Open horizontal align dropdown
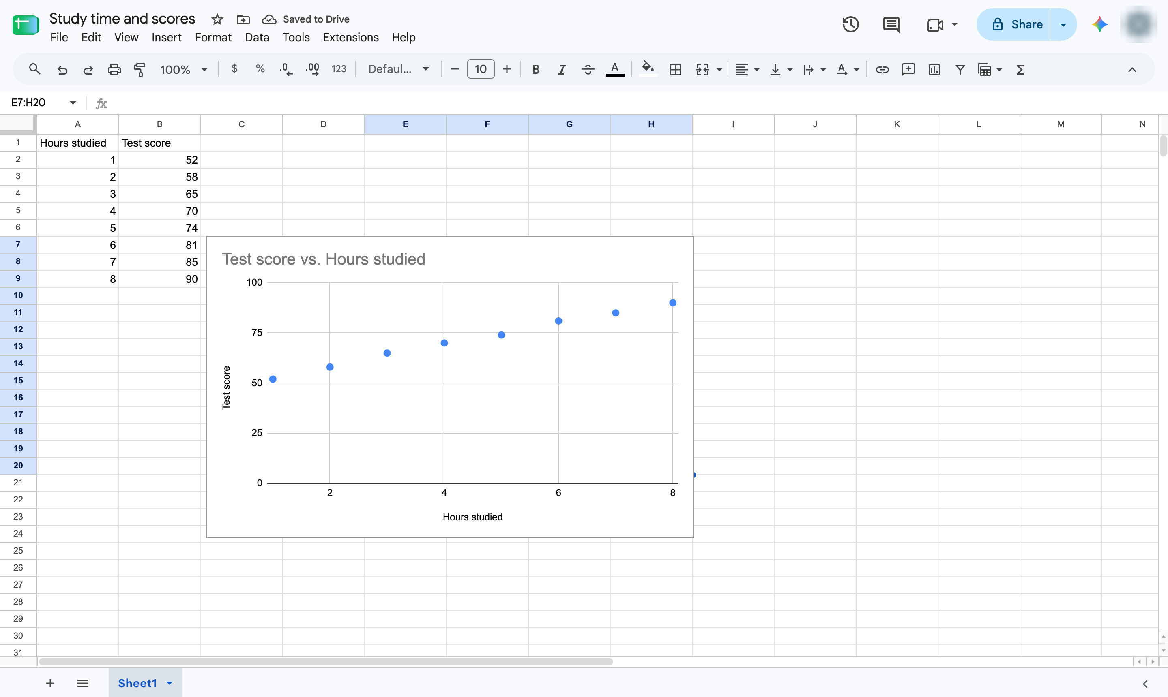This screenshot has height=697, width=1168. [x=747, y=70]
